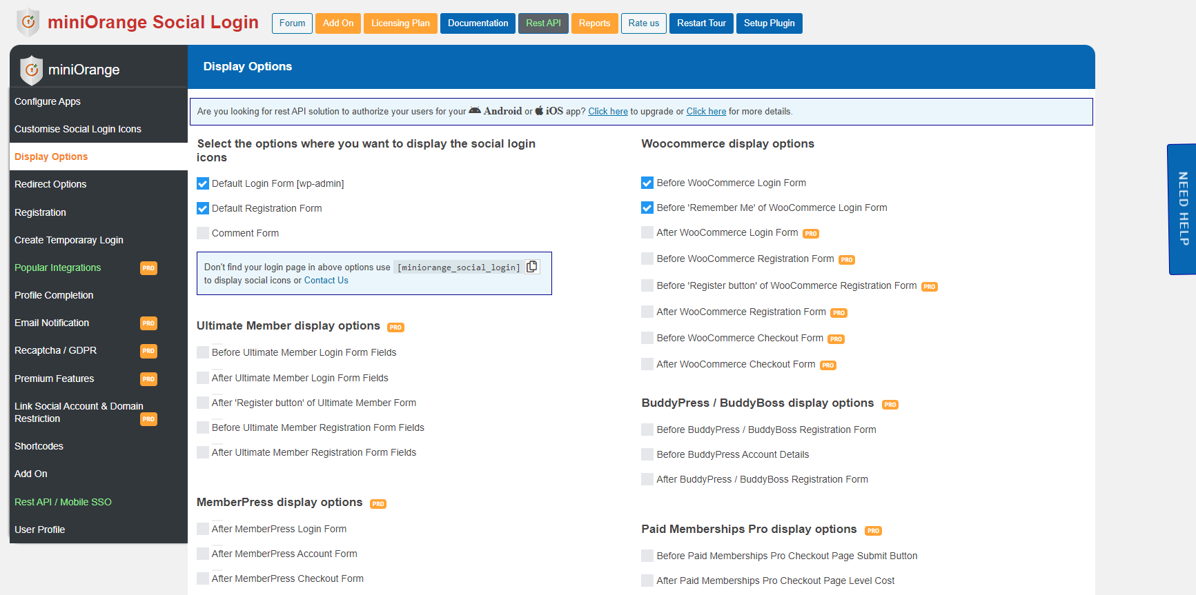Click the [miniorange_social_login] shortcode text

(459, 268)
